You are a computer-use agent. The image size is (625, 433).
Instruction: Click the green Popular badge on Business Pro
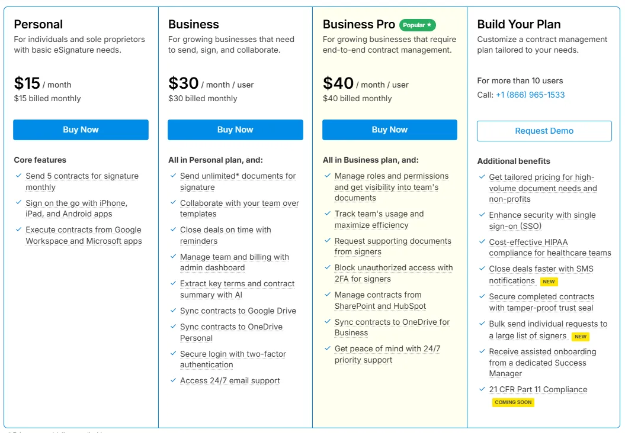pyautogui.click(x=417, y=25)
